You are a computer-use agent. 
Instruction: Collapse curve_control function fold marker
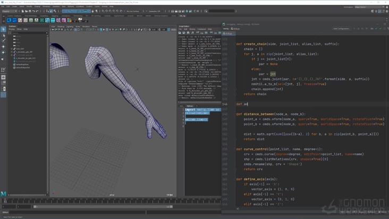click(234, 149)
